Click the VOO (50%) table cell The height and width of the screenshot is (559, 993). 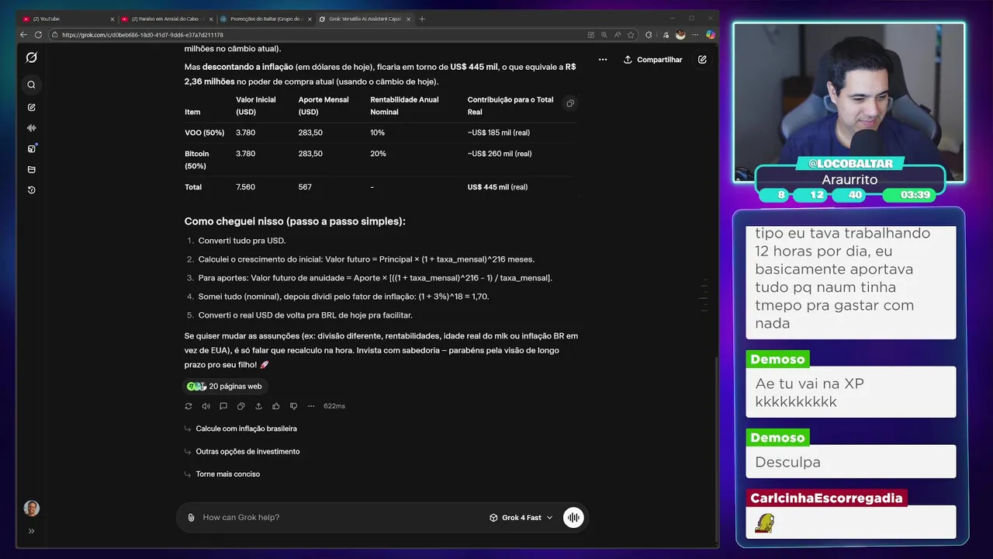pyautogui.click(x=204, y=133)
